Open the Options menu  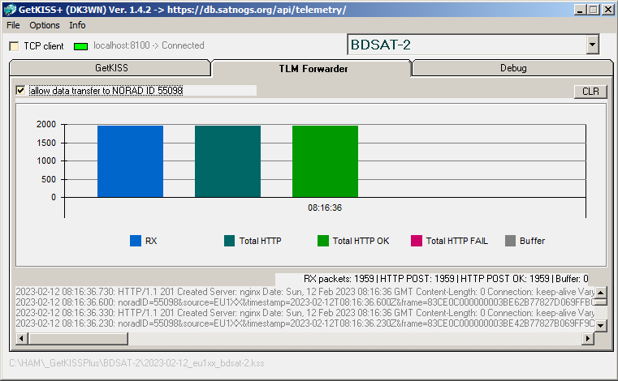(x=45, y=25)
